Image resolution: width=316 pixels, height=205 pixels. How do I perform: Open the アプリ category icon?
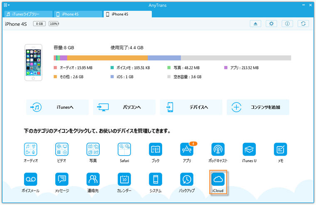point(187,149)
